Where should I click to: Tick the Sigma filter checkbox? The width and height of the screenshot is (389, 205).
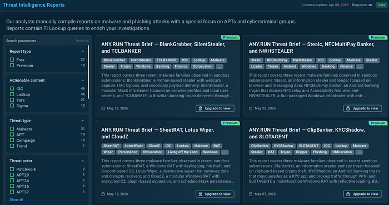point(12,106)
